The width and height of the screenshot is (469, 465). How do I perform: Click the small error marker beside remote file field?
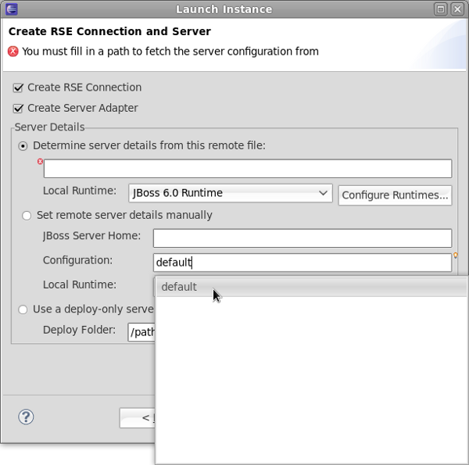pos(40,162)
